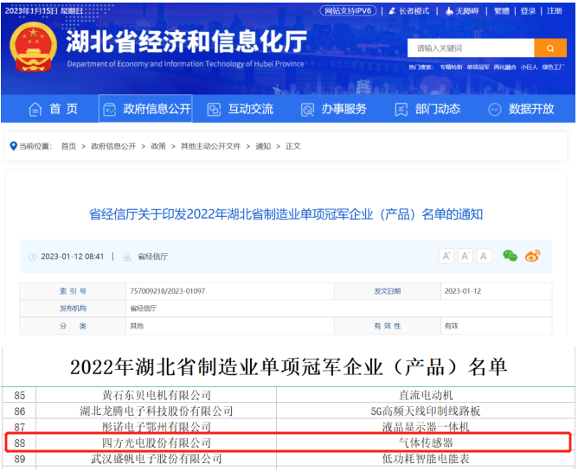The width and height of the screenshot is (578, 471).
Task: Share the article via WeChat icon
Action: (x=511, y=256)
